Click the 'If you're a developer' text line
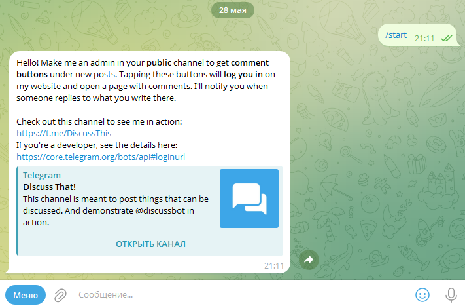Screen dimensions: 465x308 (97, 145)
